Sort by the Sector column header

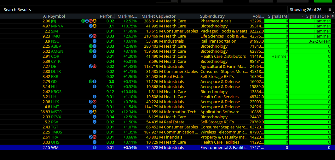pos(170,16)
